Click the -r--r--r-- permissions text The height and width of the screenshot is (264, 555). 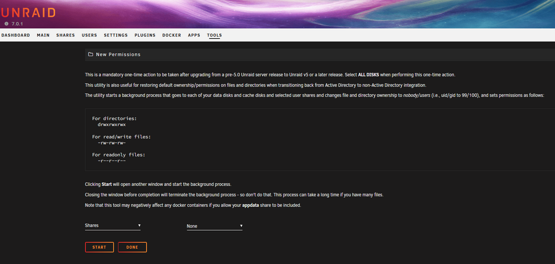[112, 161]
